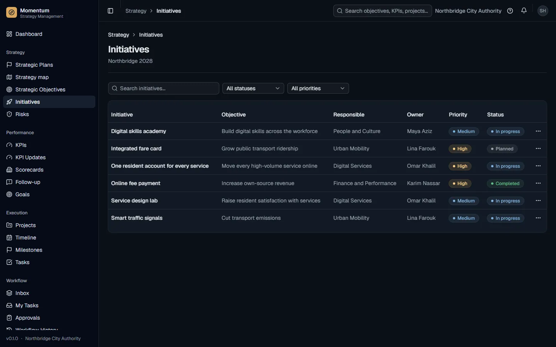Open the Service design lab initiative
The height and width of the screenshot is (347, 556).
click(x=134, y=200)
